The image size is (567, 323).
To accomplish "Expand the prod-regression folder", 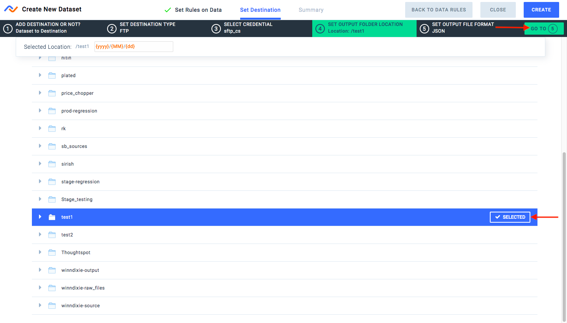I will click(x=40, y=111).
